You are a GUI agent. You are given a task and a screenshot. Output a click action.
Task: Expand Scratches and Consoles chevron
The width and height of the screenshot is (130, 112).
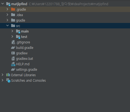[2, 80]
